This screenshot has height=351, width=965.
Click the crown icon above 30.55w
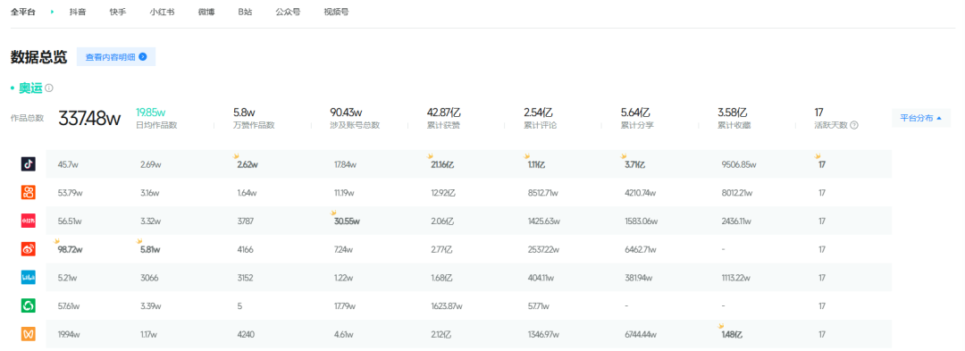point(333,213)
